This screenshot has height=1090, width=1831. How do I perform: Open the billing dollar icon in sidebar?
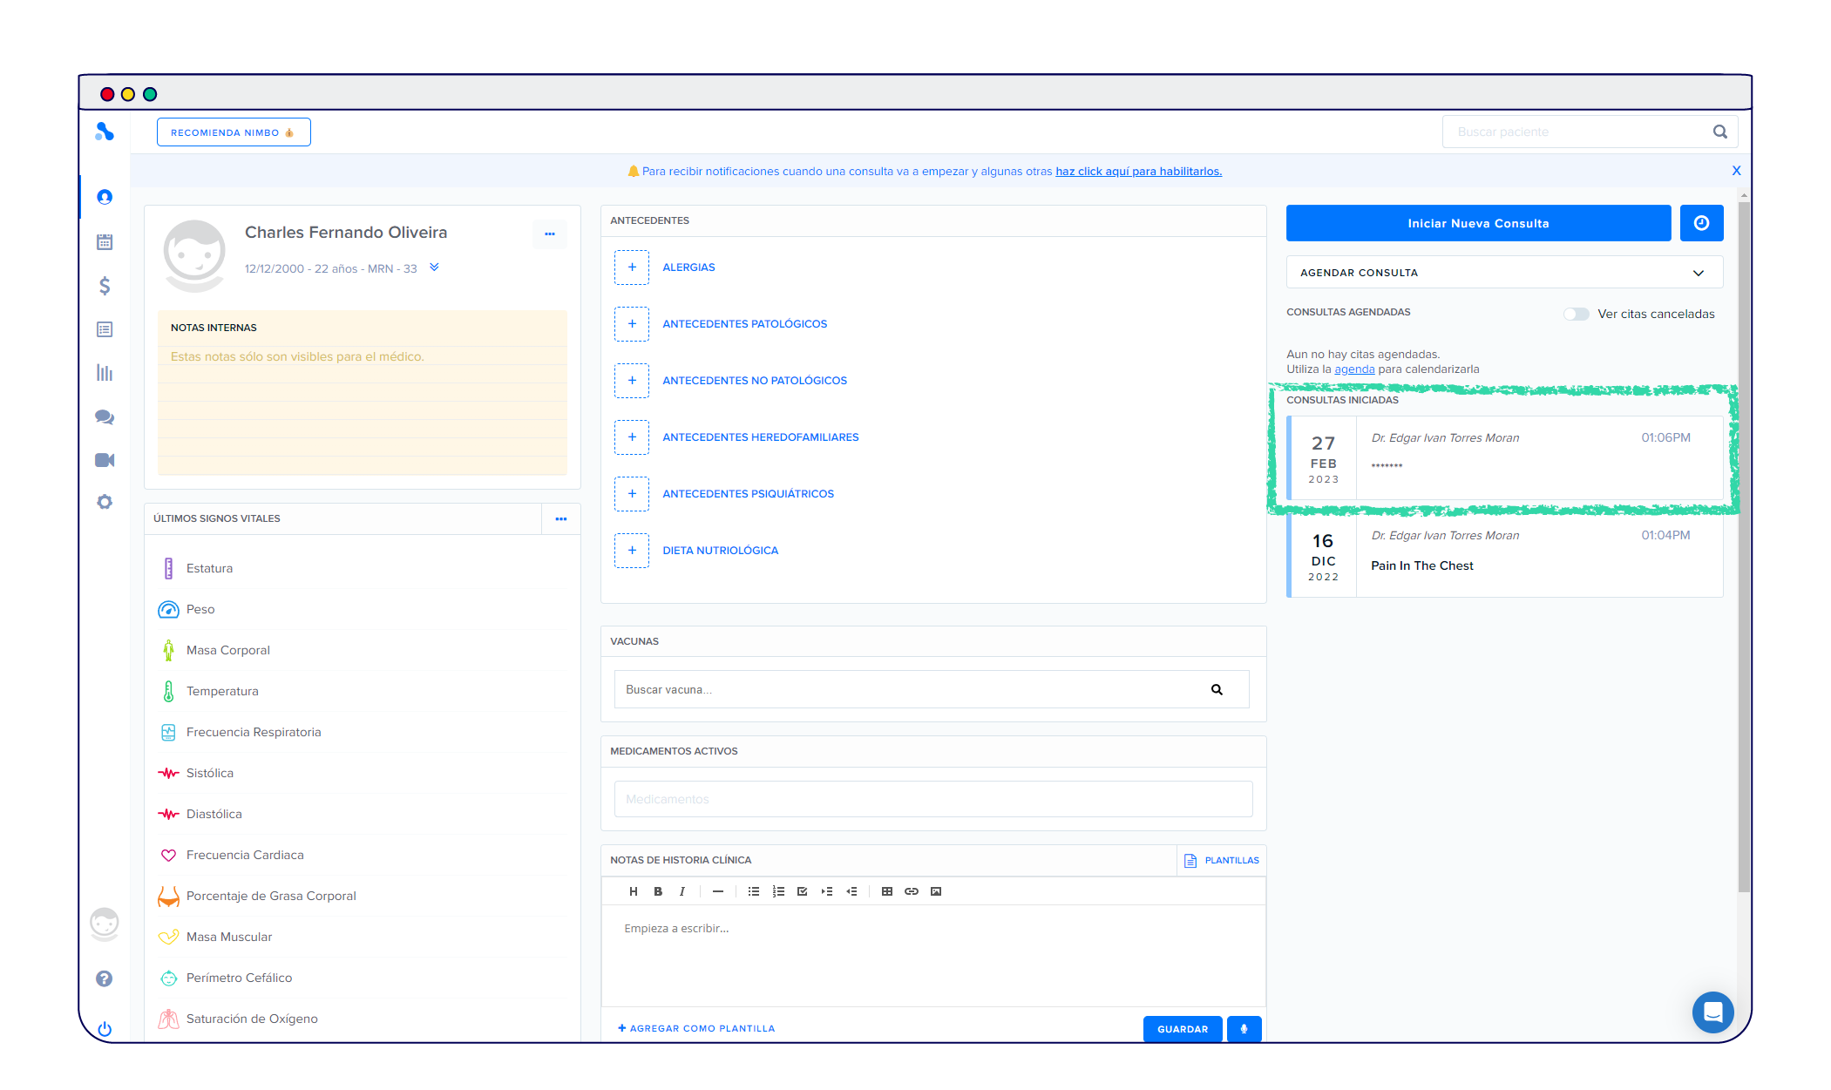click(105, 286)
